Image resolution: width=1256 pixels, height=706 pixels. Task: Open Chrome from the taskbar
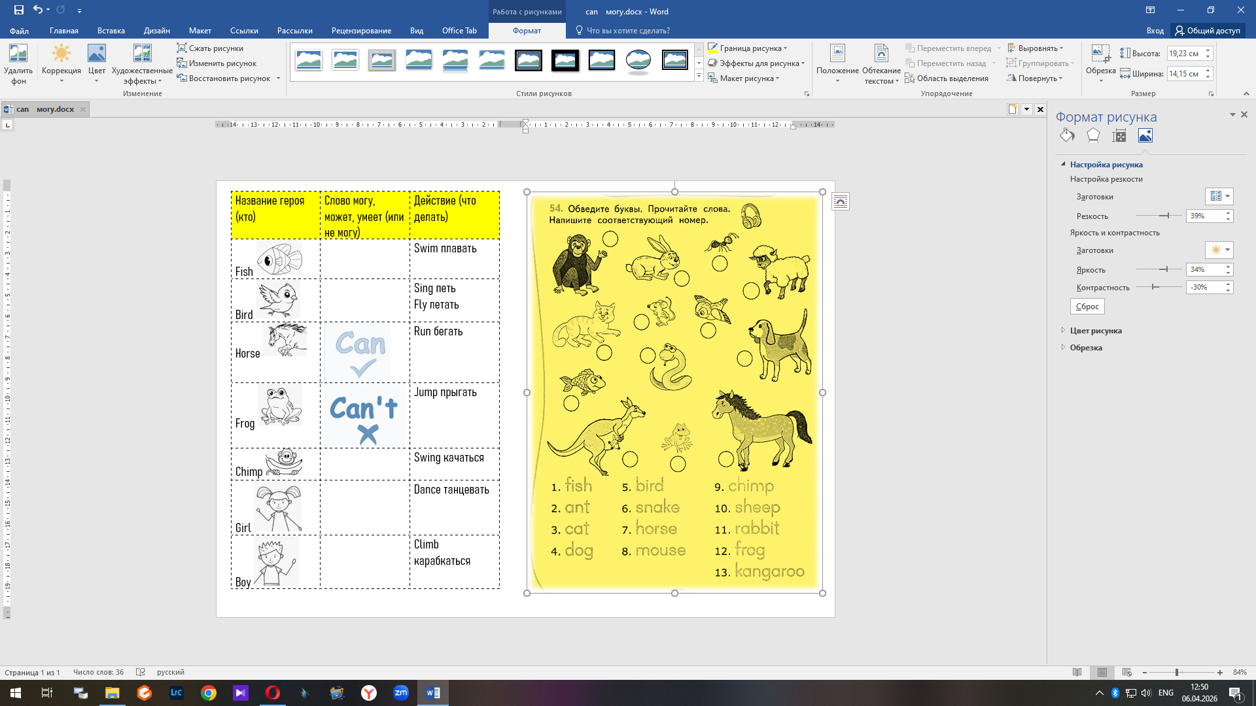tap(209, 693)
